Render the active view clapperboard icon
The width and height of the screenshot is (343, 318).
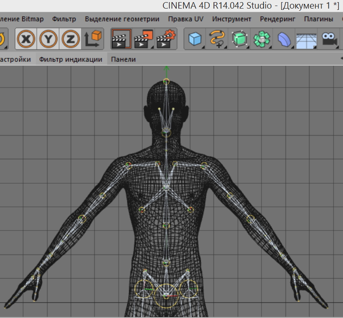(121, 39)
